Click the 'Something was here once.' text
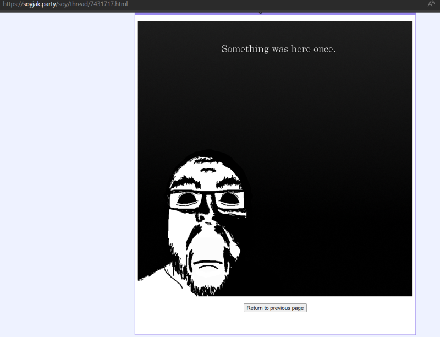 (x=278, y=49)
